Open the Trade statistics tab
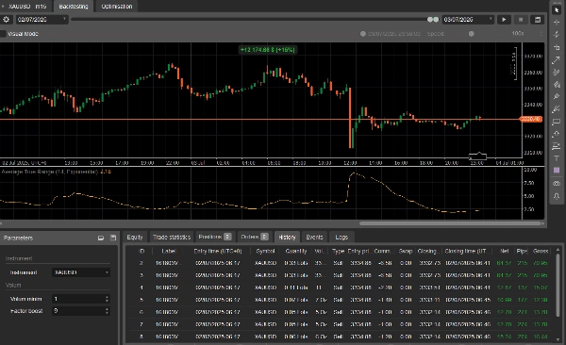This screenshot has width=566, height=345. click(172, 238)
